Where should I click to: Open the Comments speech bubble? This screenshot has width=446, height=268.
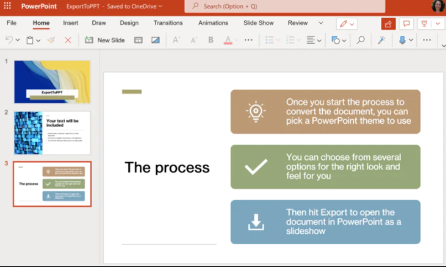coord(406,24)
